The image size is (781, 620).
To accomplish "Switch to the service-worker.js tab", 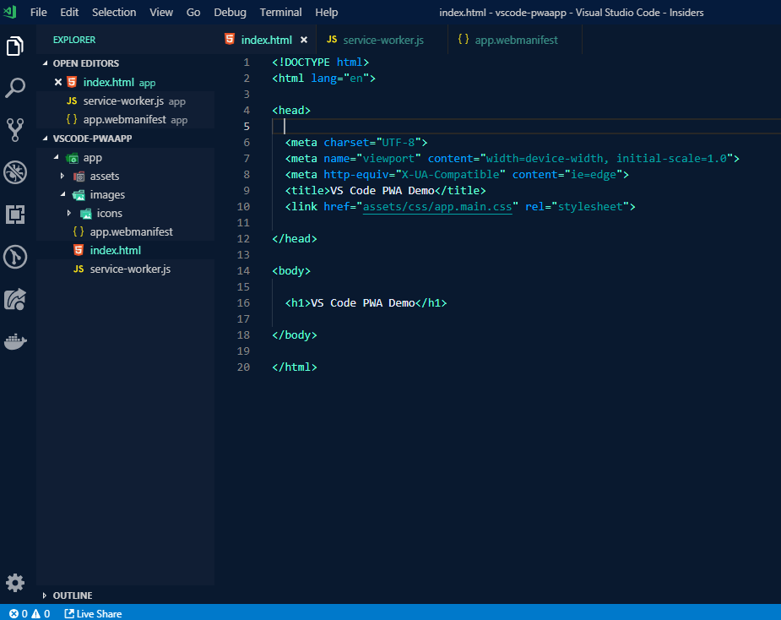I will pyautogui.click(x=382, y=40).
